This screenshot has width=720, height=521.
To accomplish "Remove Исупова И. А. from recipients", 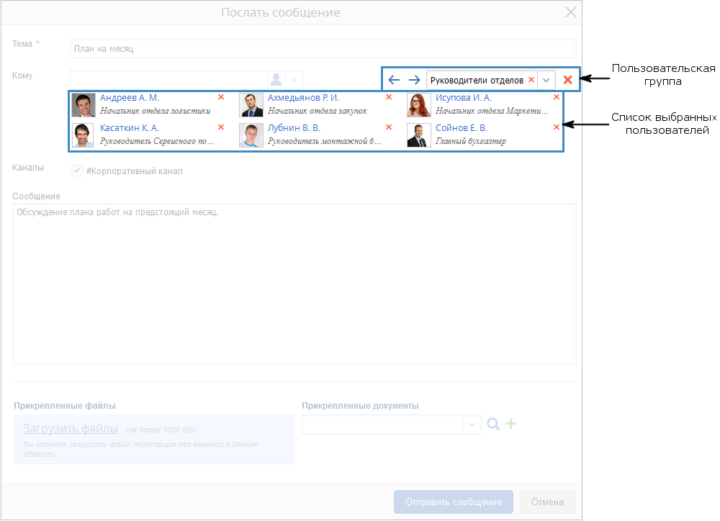I will click(x=557, y=97).
